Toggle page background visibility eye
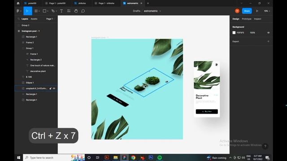Viewport: 287px width, 161px height. coord(268,33)
